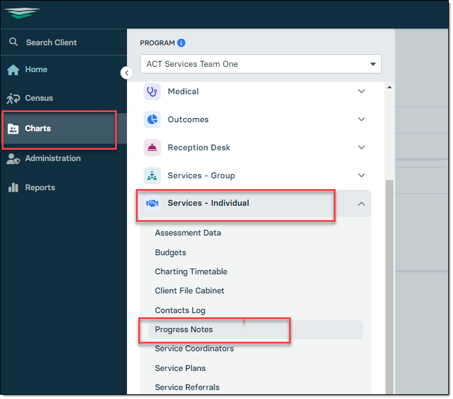Click the Home house icon
453x399 pixels.
tap(13, 70)
